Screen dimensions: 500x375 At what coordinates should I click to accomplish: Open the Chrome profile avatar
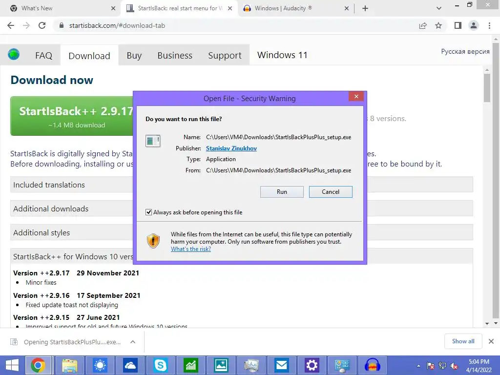click(x=474, y=25)
